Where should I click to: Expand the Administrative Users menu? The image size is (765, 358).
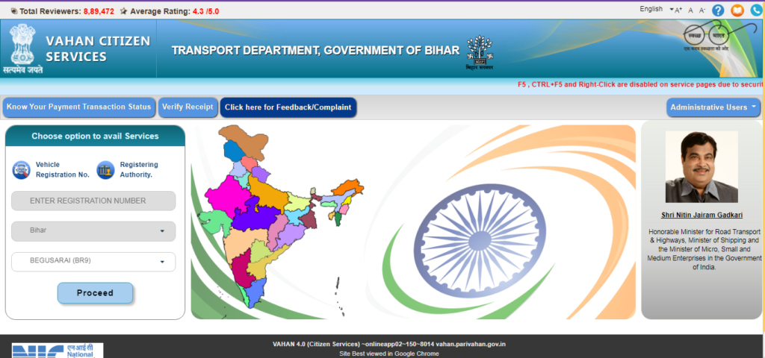pyautogui.click(x=713, y=107)
